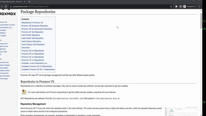The height and width of the screenshot is (116, 206).
Task: Open Proxmox VE 6.x Repositories link
Action: tap(33, 51)
